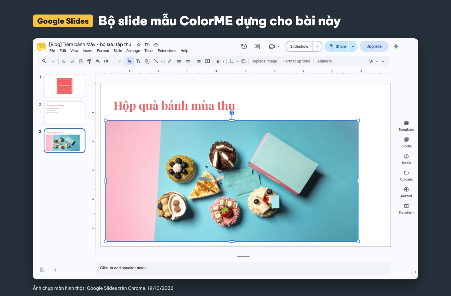Open the shape insert tool
The height and width of the screenshot is (296, 451).
coord(147,61)
